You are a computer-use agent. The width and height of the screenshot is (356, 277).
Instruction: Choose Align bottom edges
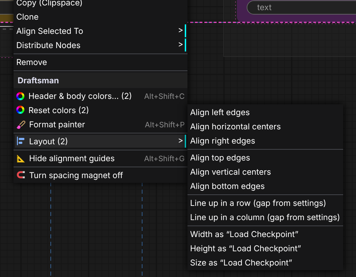pos(265,186)
